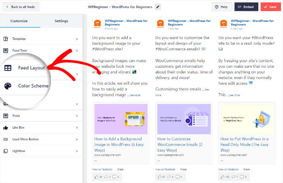
Task: Select the Customize tab
Action: point(19,21)
